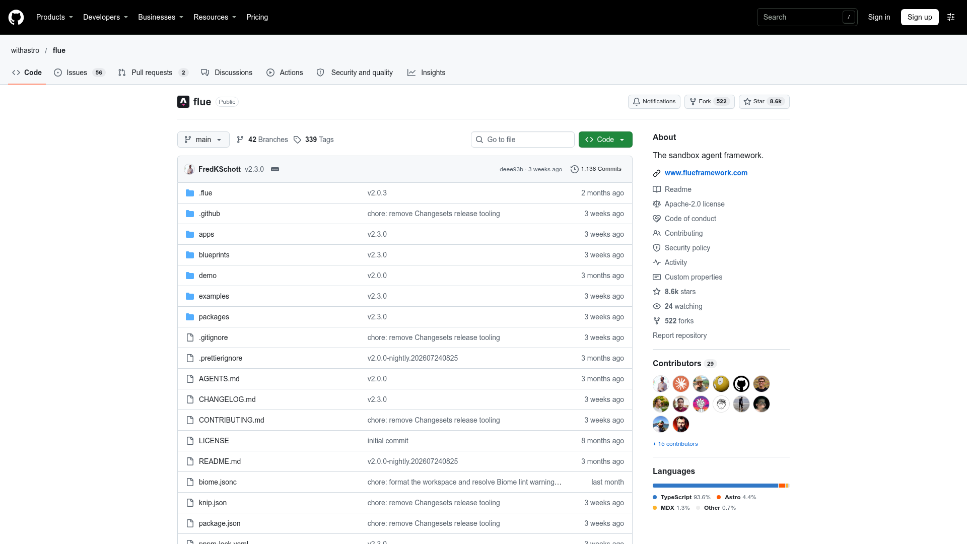Expand the Products menu
Screen dimensions: 967x544
(x=54, y=17)
